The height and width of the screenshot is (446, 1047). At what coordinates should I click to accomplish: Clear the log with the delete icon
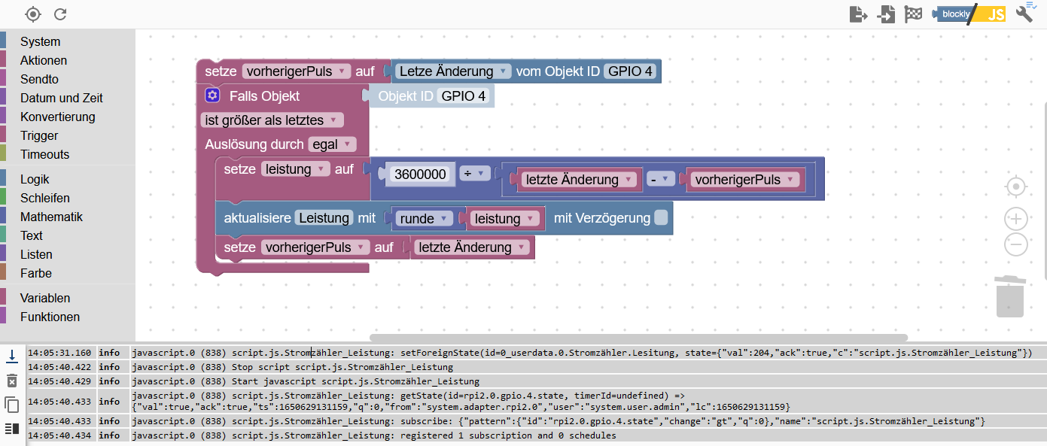(x=12, y=380)
